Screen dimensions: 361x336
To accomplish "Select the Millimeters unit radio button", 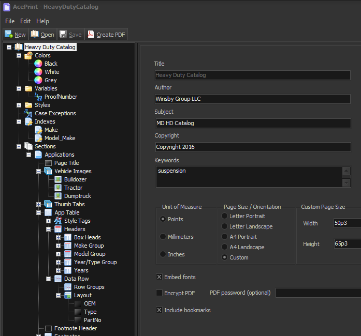I will coord(163,237).
